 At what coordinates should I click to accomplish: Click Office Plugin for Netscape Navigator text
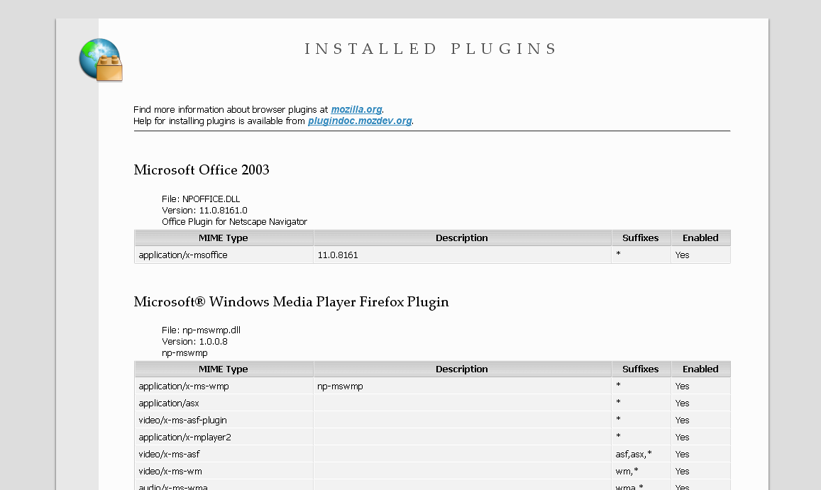point(234,222)
